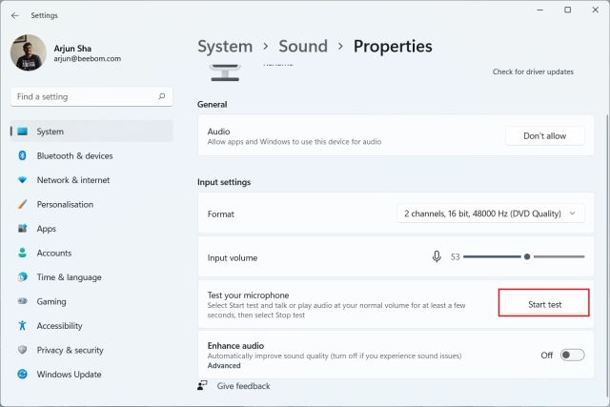Select Accounts in the sidebar
Image resolution: width=610 pixels, height=407 pixels.
tap(53, 253)
